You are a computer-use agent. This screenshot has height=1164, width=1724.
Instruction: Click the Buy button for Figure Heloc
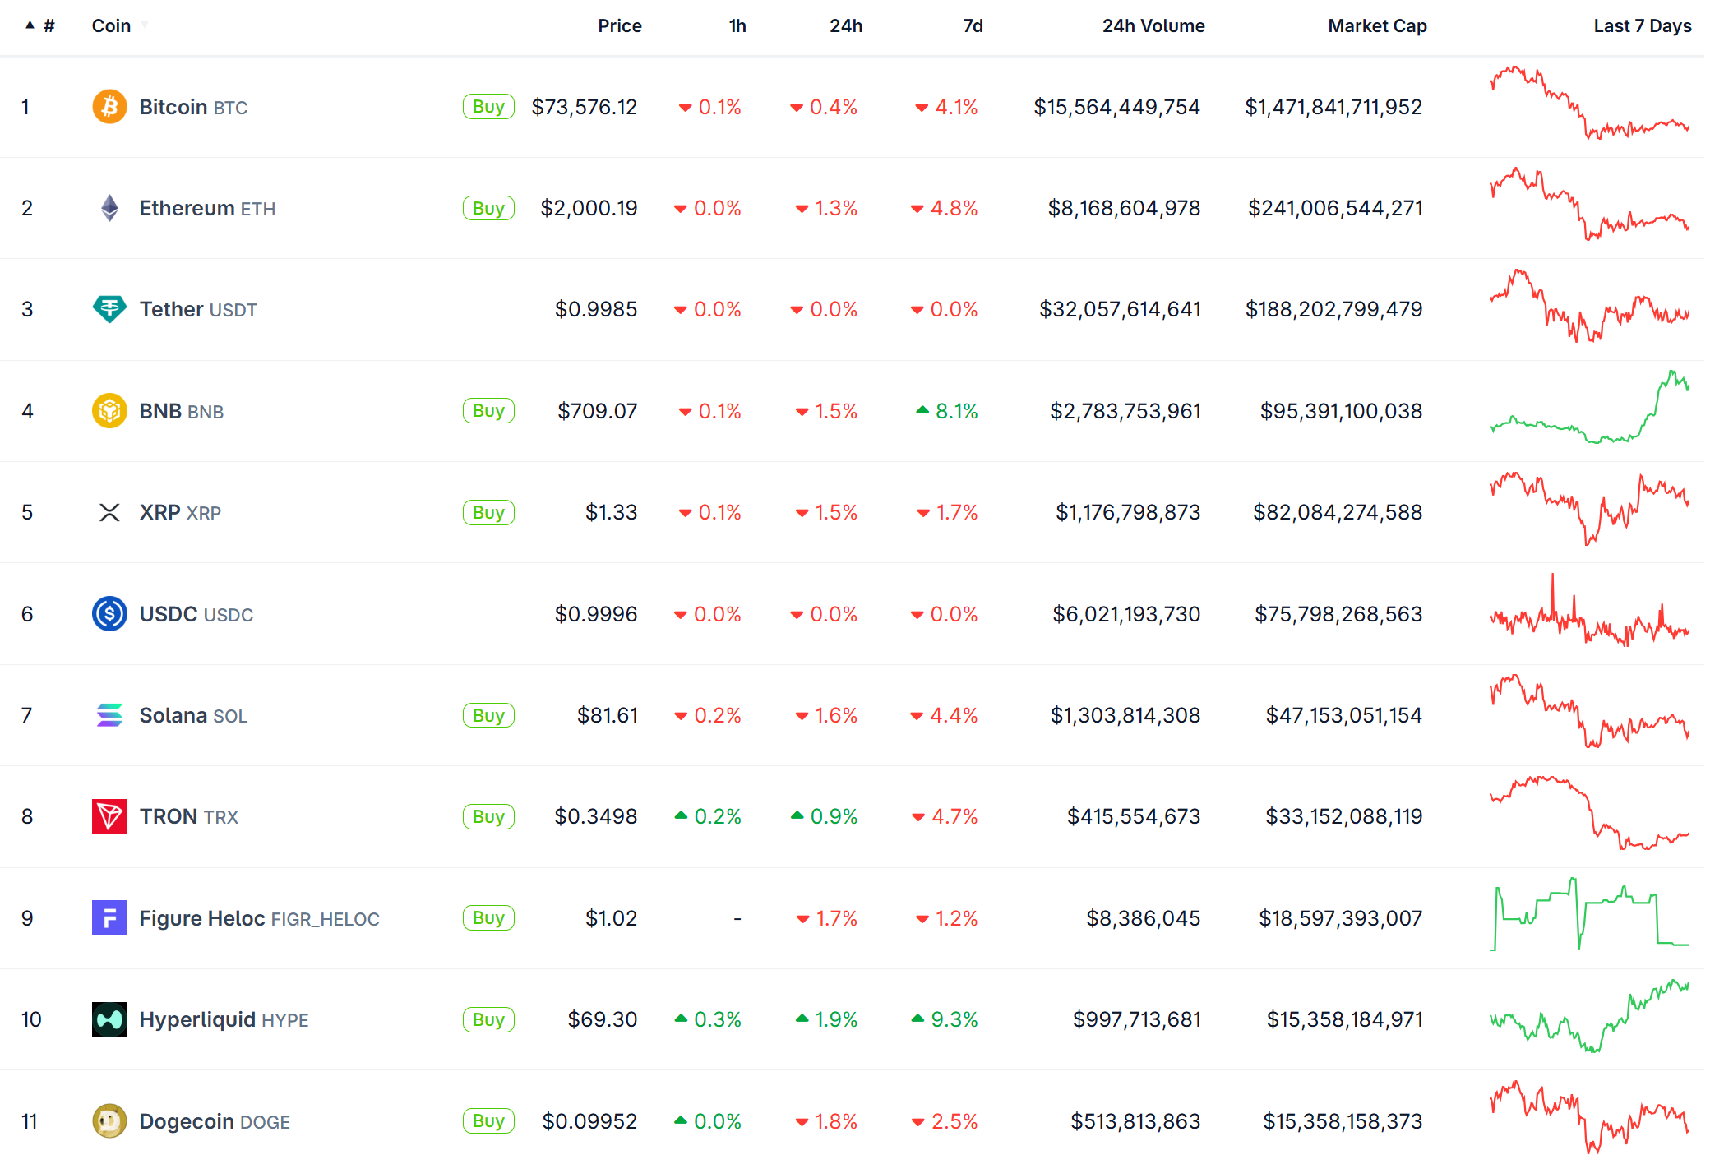[488, 918]
